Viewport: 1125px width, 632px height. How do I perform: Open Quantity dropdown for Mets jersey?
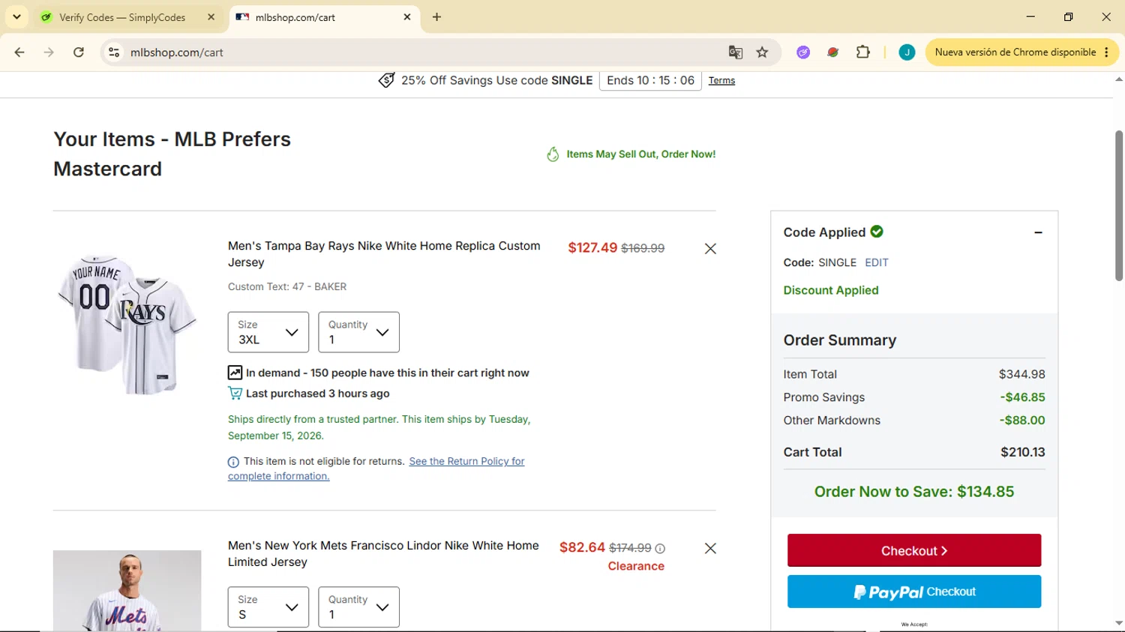(358, 607)
